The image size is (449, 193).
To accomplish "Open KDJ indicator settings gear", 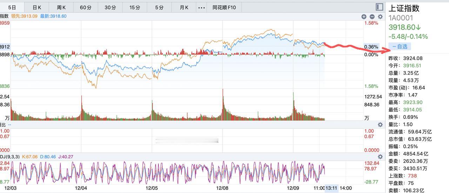I will point(380,157).
